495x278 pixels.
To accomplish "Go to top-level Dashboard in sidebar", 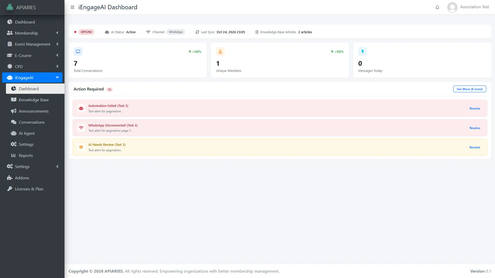I will pos(32,22).
